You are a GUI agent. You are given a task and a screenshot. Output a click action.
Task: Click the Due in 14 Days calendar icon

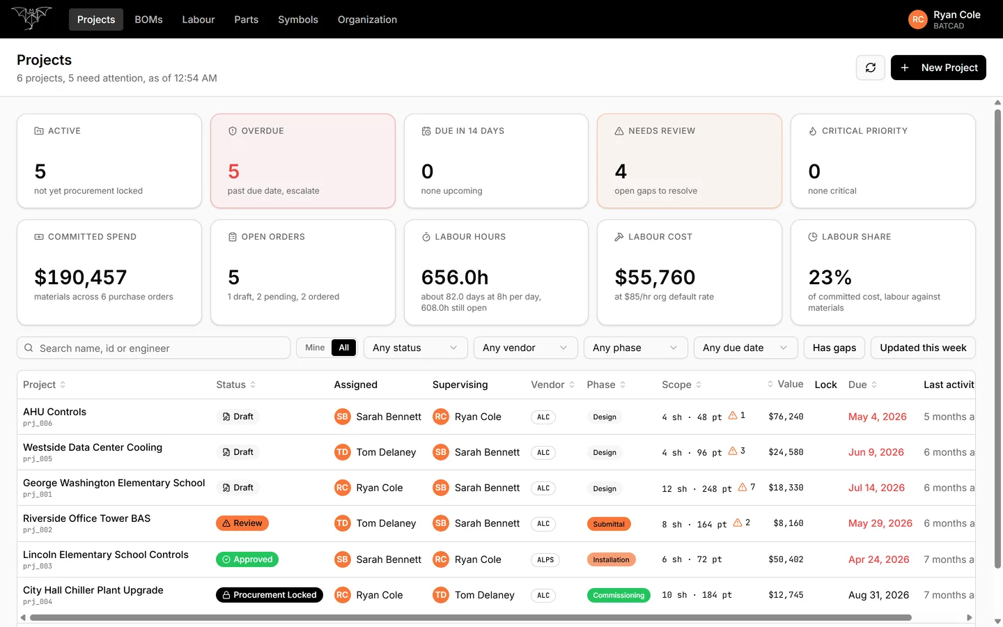(426, 131)
